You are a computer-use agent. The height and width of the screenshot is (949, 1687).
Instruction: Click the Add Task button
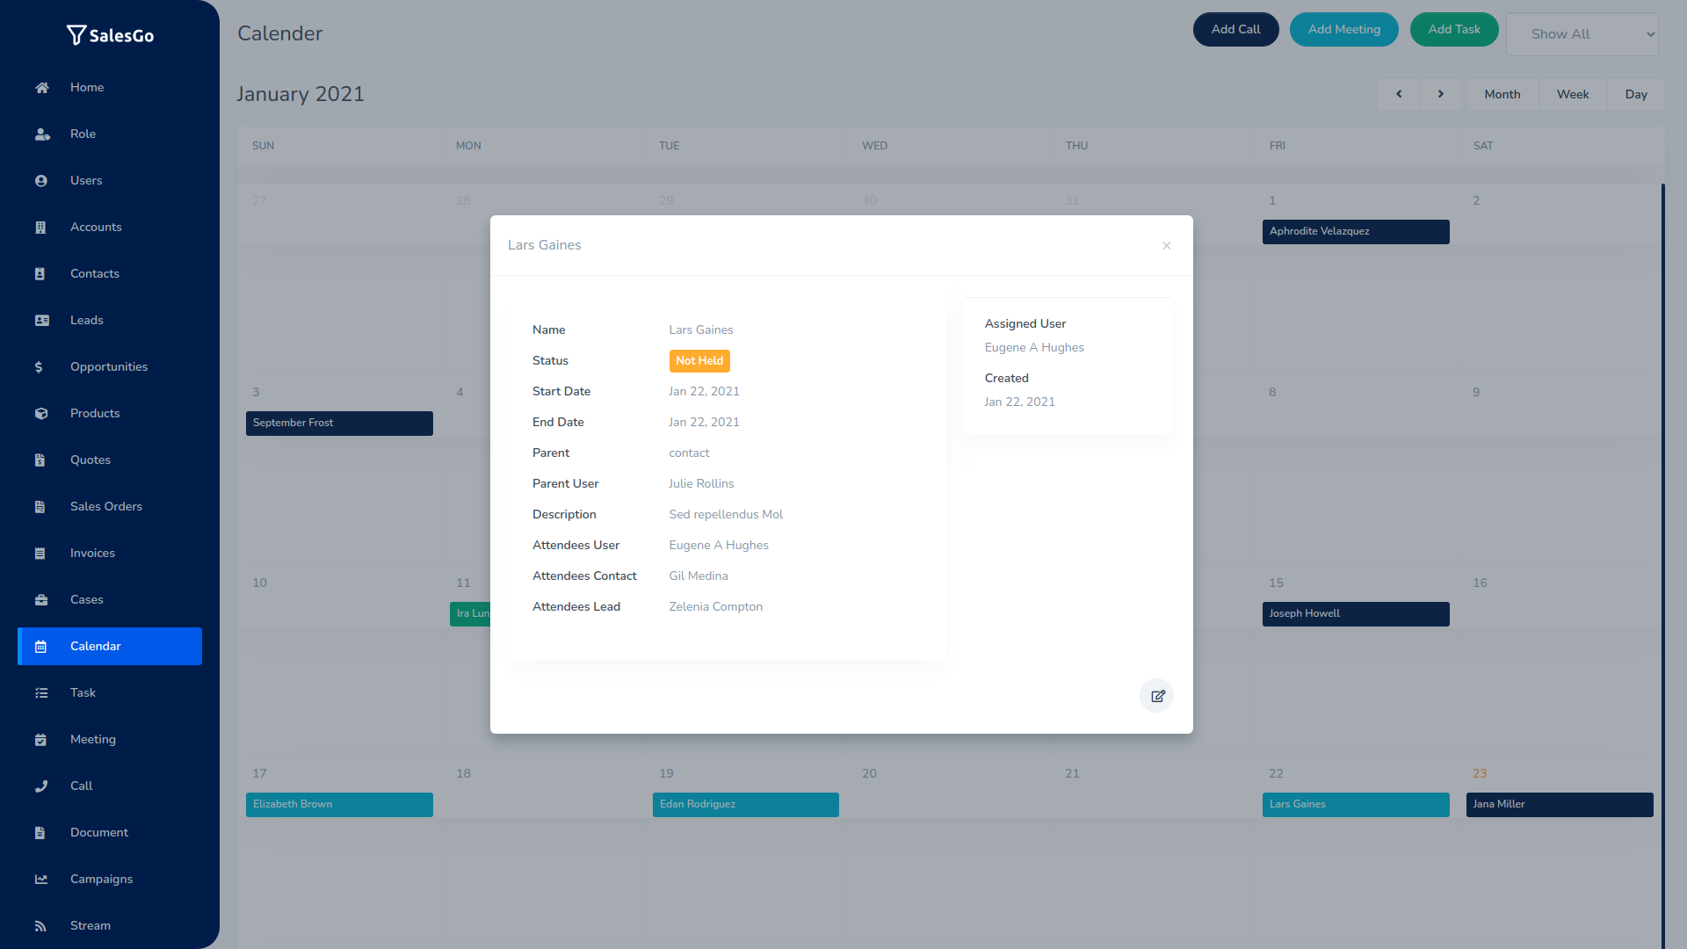click(x=1454, y=29)
